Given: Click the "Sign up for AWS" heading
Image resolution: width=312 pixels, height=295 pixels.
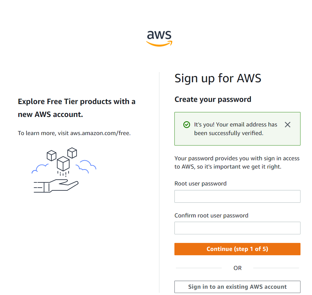Looking at the screenshot, I should tap(218, 78).
